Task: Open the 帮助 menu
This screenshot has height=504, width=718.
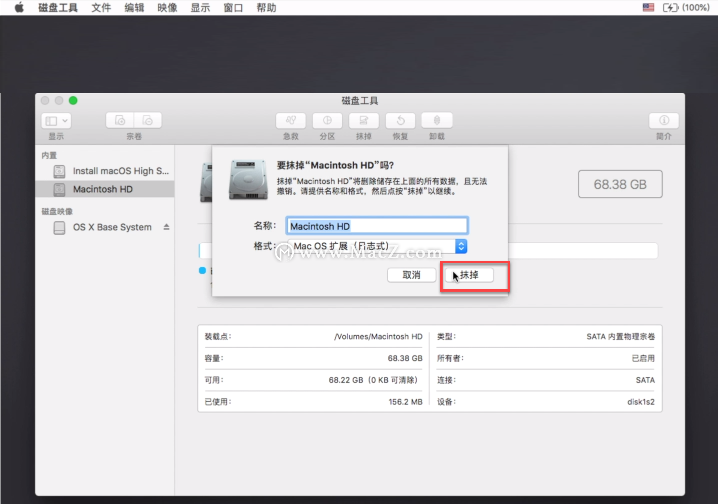Action: coord(266,7)
